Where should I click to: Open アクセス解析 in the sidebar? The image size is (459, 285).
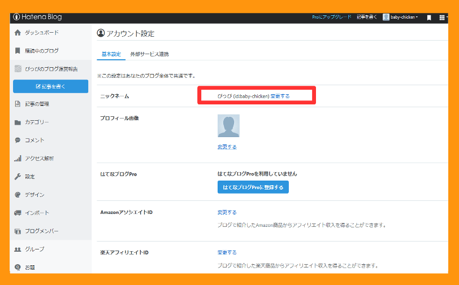[x=39, y=159]
